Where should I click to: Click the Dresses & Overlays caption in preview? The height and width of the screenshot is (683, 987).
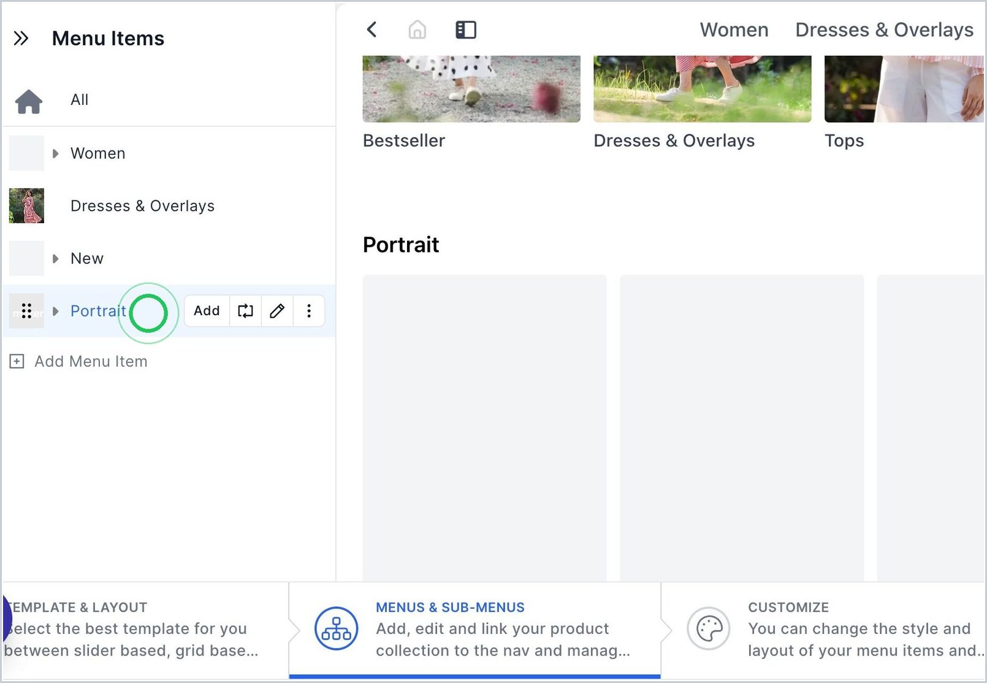674,140
